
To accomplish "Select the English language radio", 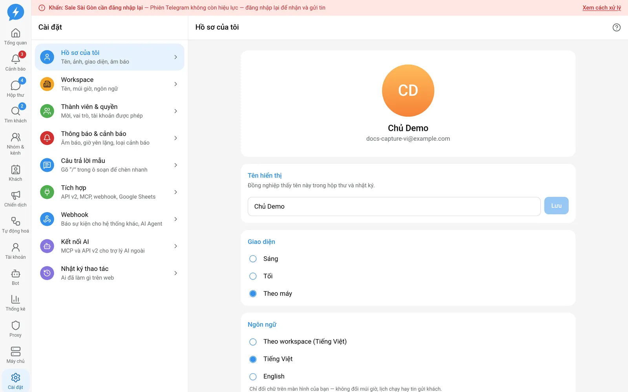I will [x=253, y=377].
